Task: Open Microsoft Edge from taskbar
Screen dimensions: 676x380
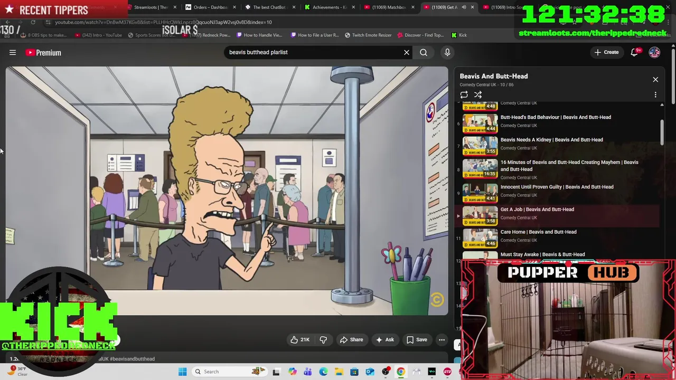Action: tap(323, 372)
